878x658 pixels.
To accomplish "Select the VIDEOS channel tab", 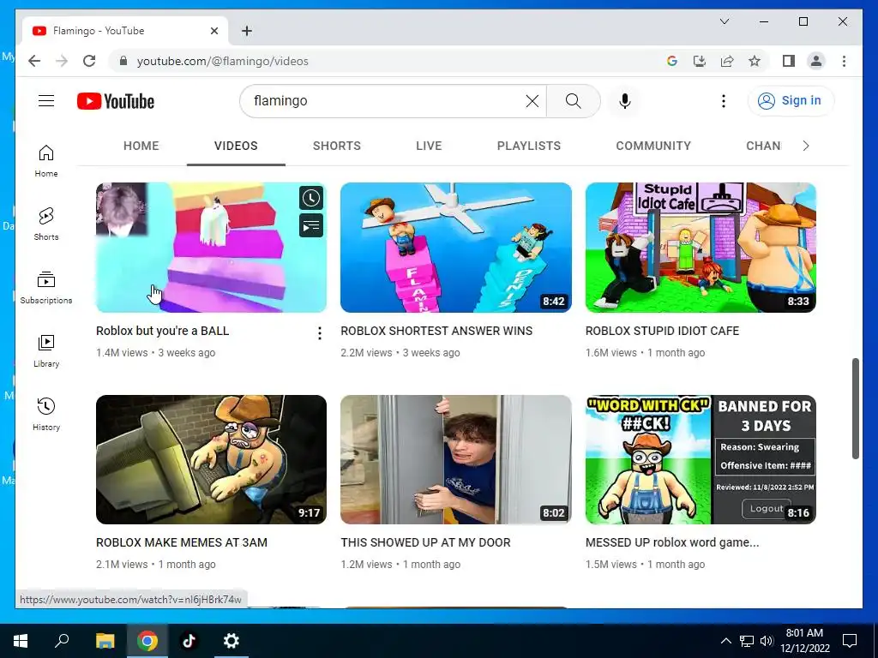I will (236, 146).
